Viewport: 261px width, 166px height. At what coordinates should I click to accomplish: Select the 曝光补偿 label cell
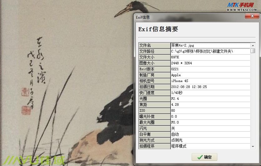click(x=155, y=116)
